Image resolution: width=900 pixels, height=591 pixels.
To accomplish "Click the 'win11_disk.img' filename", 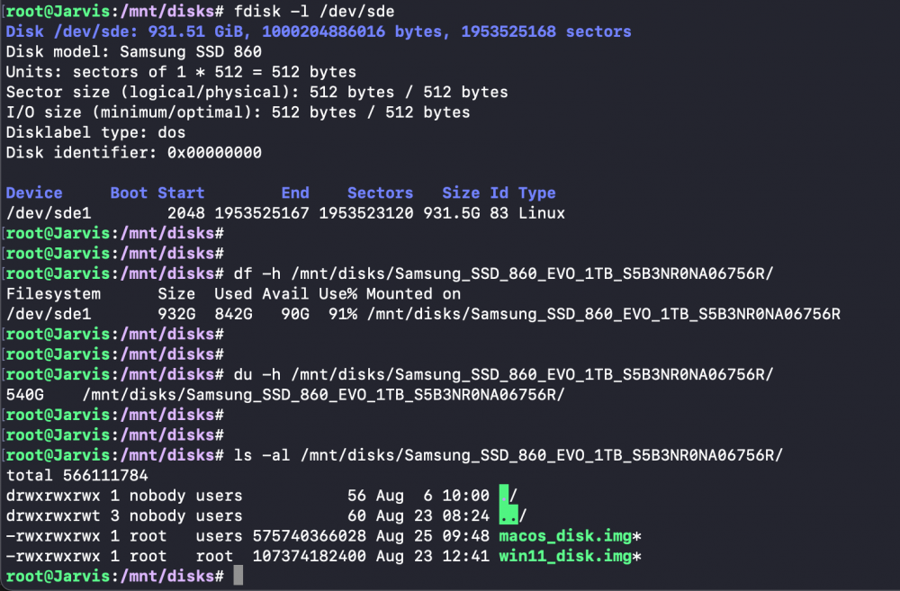I will [565, 556].
